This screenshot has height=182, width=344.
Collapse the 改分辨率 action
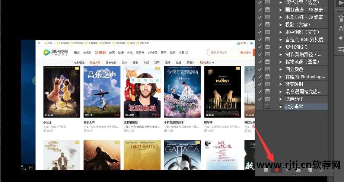click(280, 106)
